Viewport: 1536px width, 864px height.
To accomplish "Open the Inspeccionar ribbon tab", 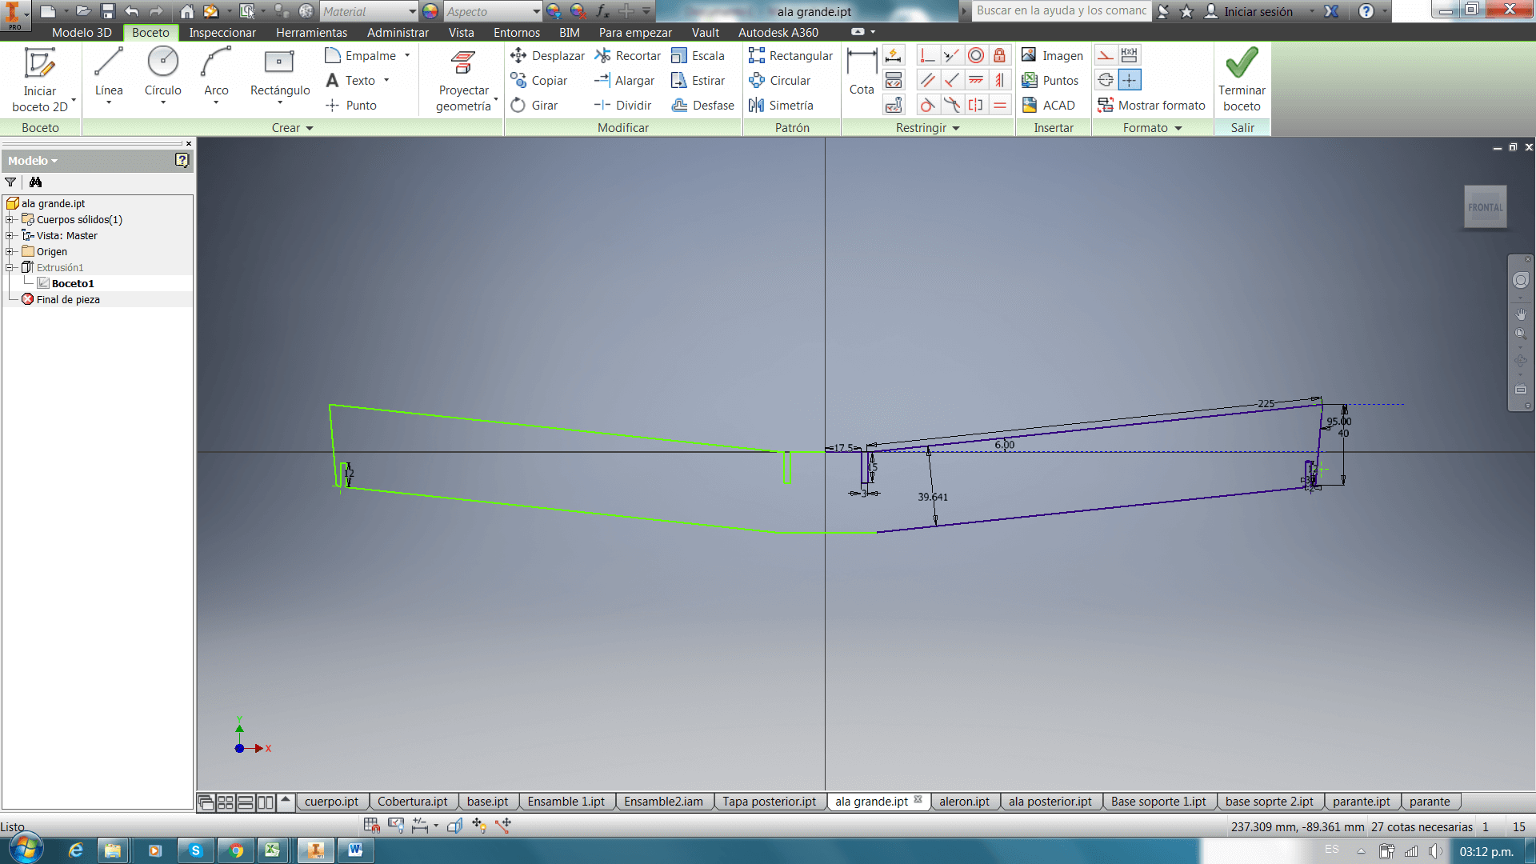I will (222, 32).
